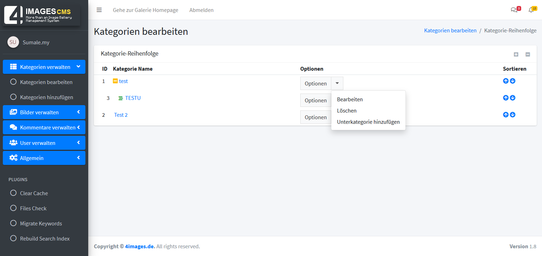Screen dimensions: 542x256
Task: Select Unterkategorie hinzufügen menu entry
Action: click(368, 122)
